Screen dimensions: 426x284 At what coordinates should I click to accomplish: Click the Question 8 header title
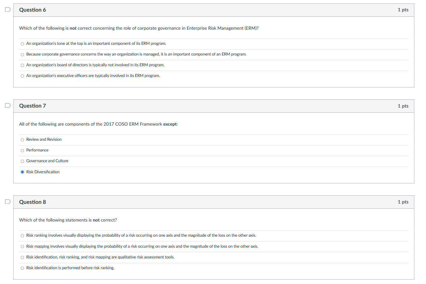32,202
